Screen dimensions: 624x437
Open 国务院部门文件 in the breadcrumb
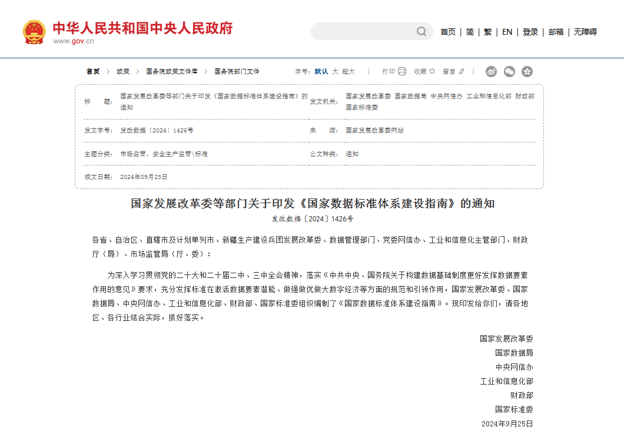[237, 71]
